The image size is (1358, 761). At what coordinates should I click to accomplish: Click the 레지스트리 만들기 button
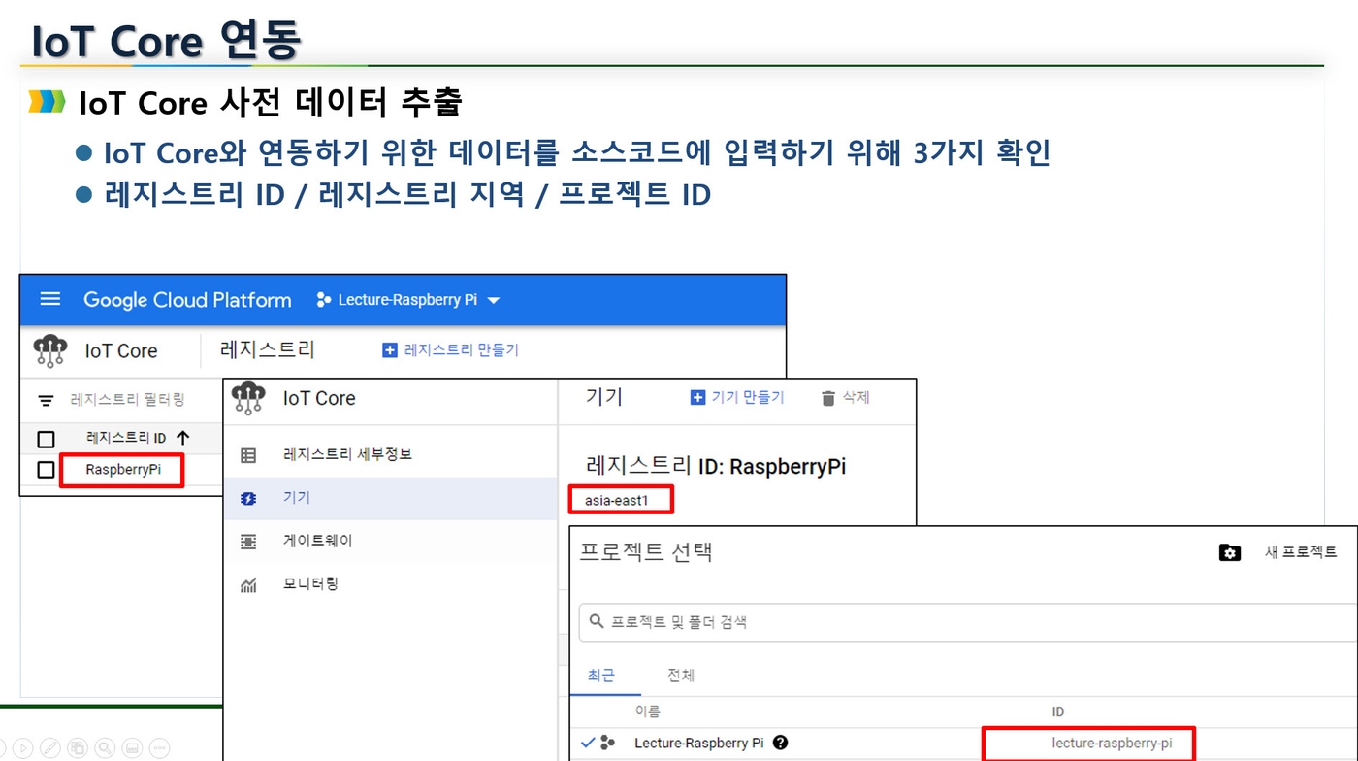[x=451, y=350]
